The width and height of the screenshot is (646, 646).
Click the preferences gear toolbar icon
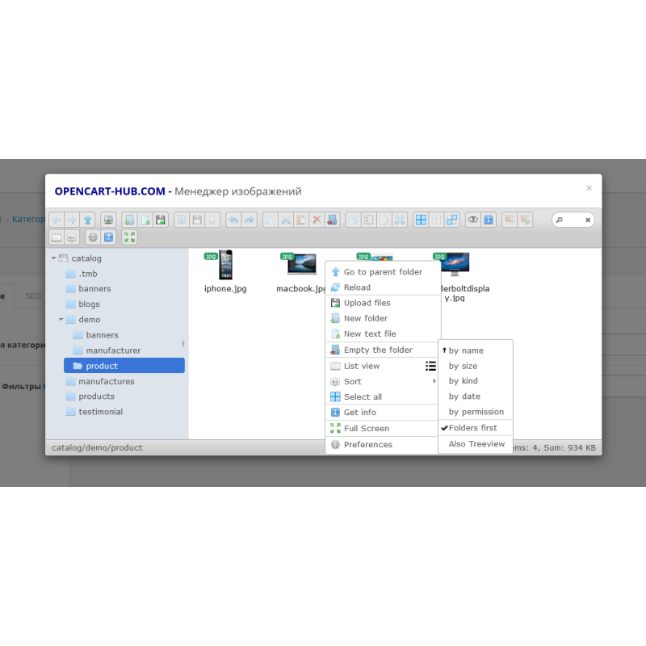[92, 237]
